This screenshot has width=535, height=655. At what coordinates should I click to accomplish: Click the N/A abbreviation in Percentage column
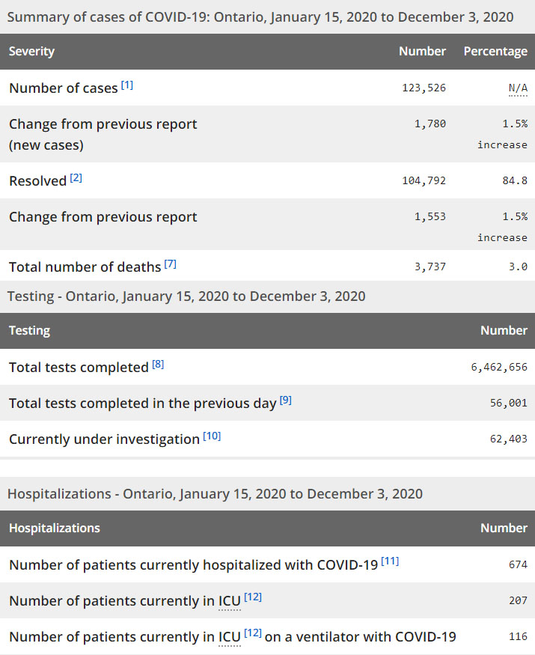tap(518, 88)
